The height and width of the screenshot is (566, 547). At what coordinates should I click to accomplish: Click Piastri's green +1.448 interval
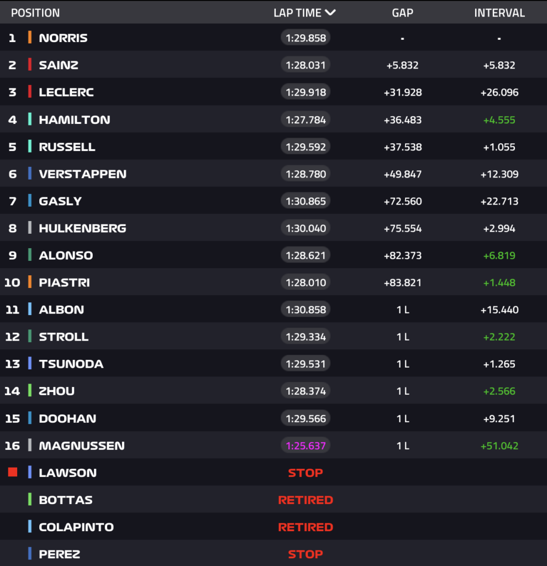(498, 282)
